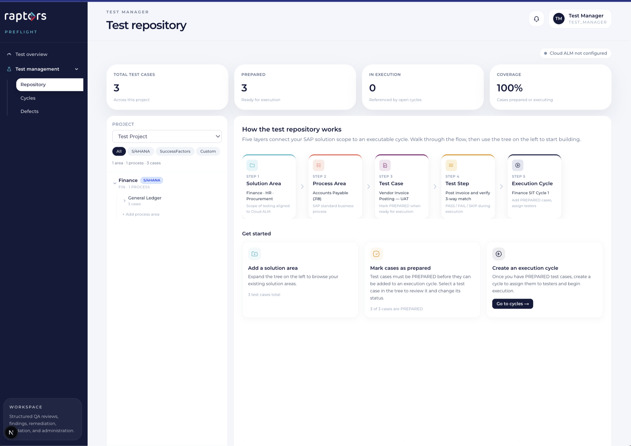Click the Process Area grid icon in Step 2

point(318,165)
